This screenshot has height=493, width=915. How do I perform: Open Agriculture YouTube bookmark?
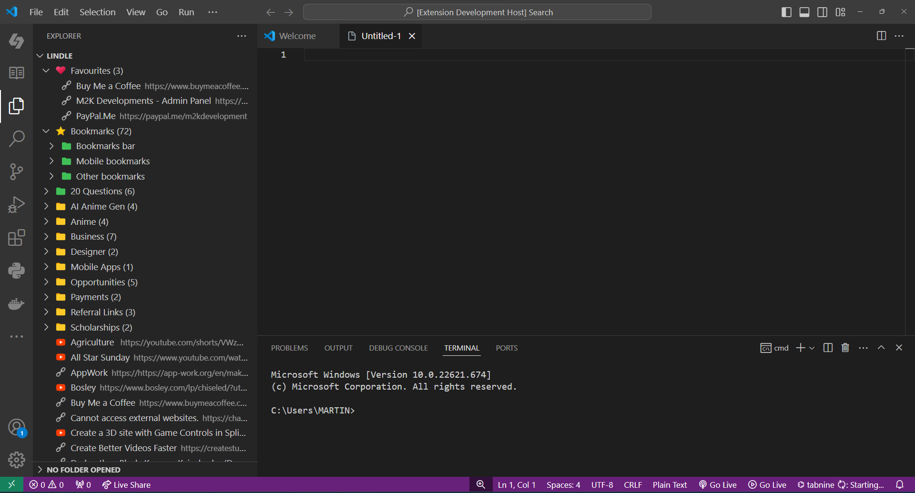click(x=145, y=342)
